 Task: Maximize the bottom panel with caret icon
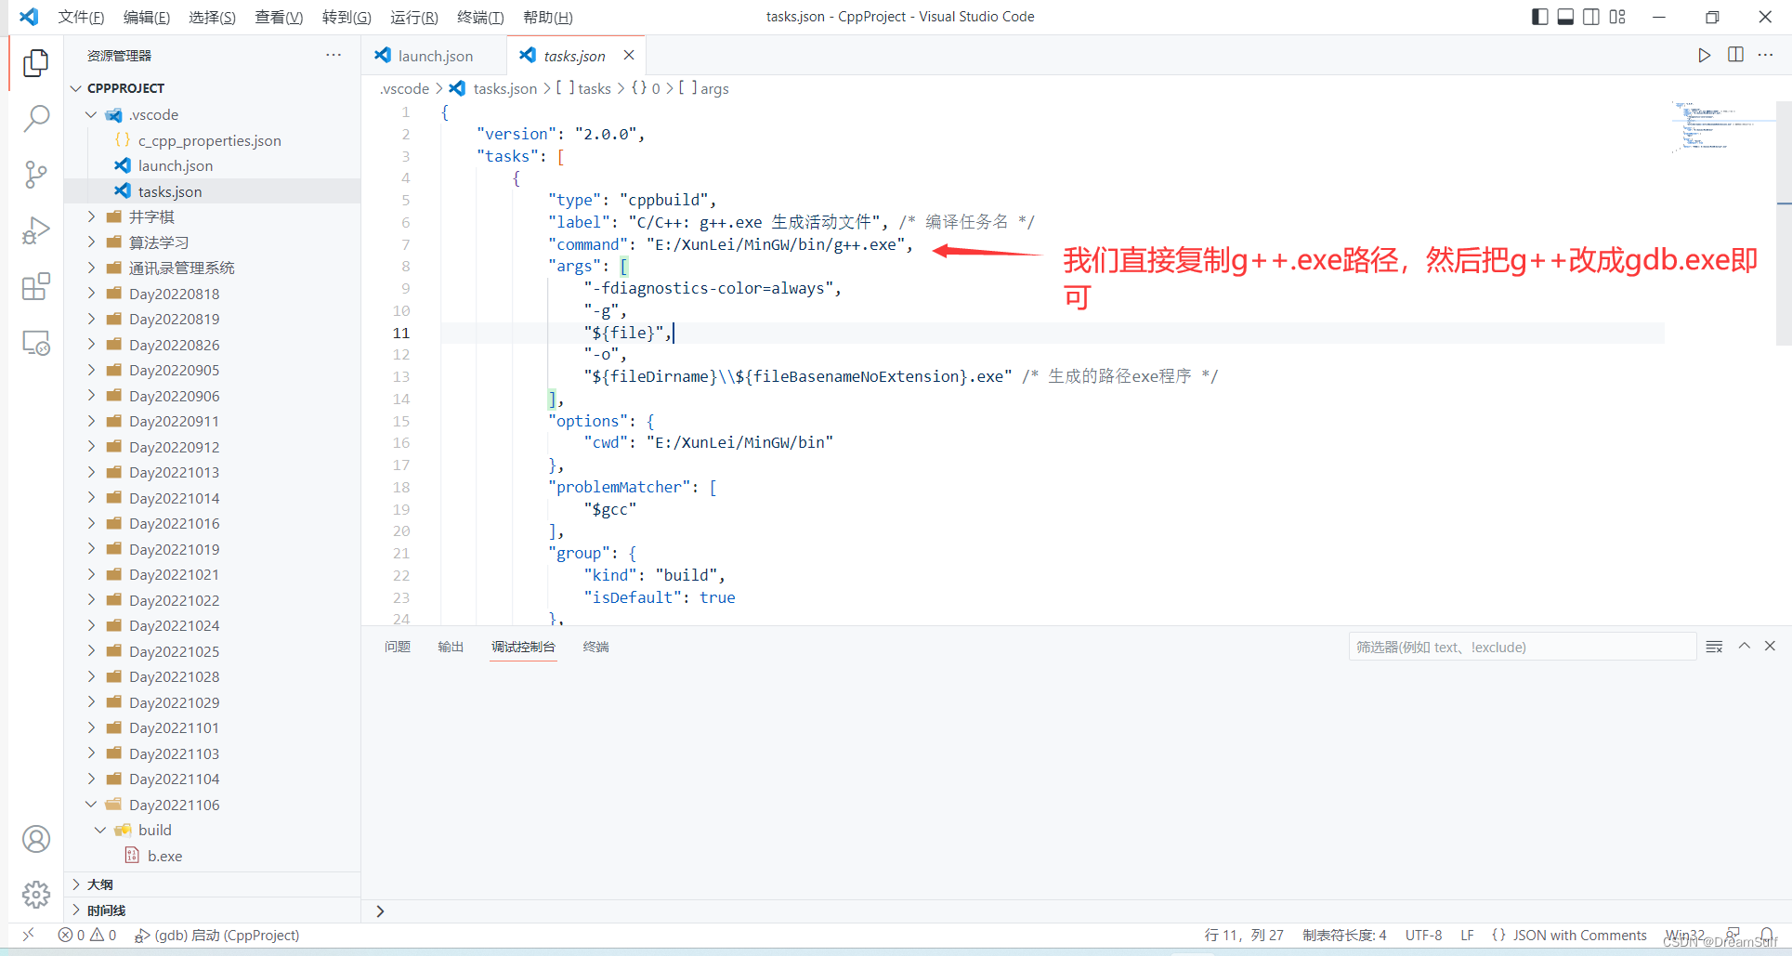tap(1745, 646)
